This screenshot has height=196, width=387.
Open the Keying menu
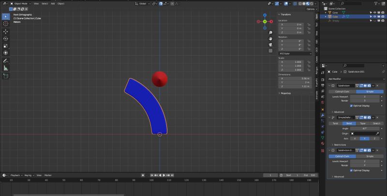(x=29, y=175)
